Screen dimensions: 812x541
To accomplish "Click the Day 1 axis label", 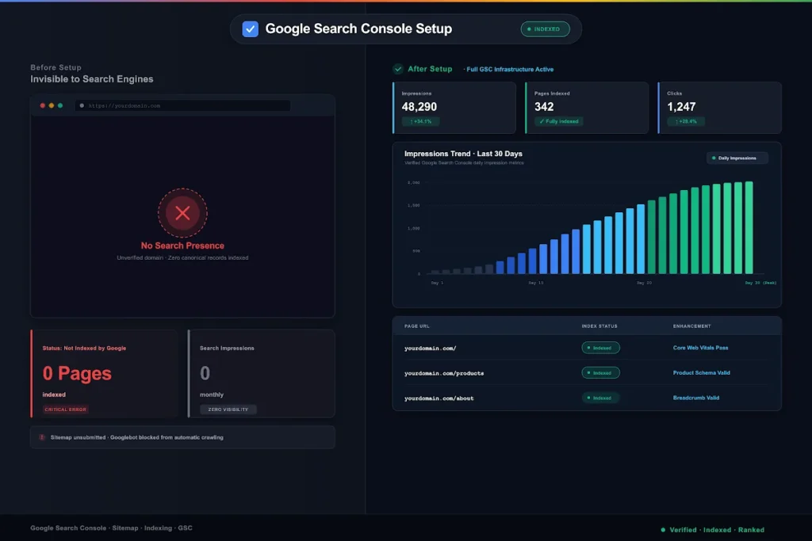I will 437,283.
